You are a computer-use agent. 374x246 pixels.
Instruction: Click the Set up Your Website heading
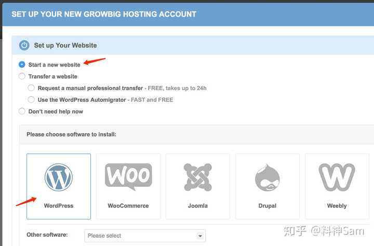click(x=65, y=45)
